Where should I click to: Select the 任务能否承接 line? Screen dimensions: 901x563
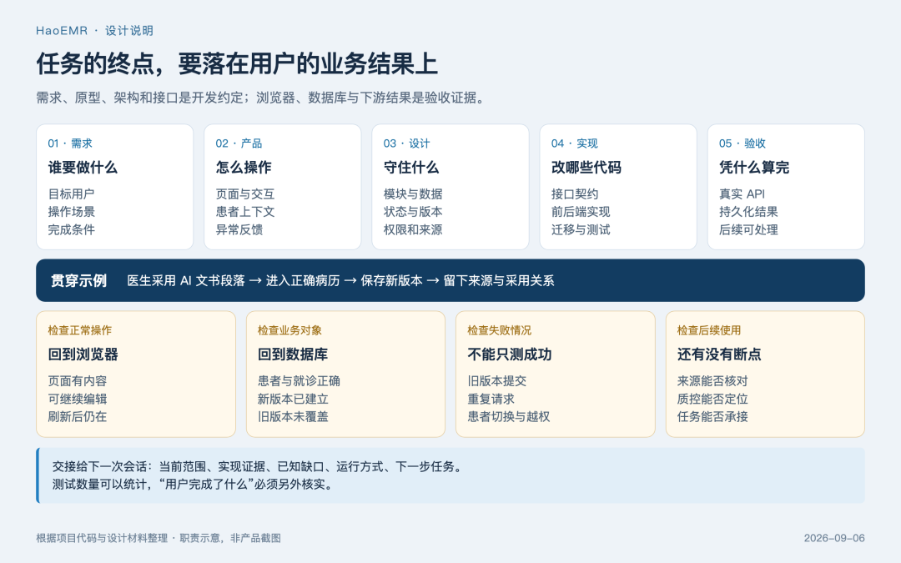(712, 416)
